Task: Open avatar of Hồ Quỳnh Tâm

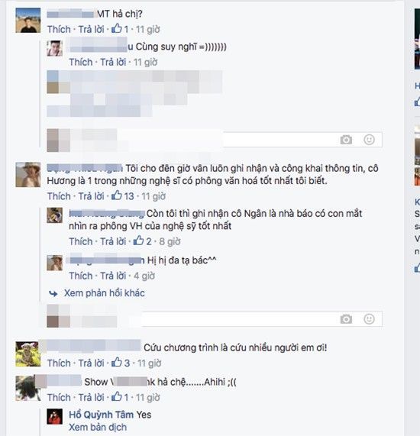Action: point(54,416)
